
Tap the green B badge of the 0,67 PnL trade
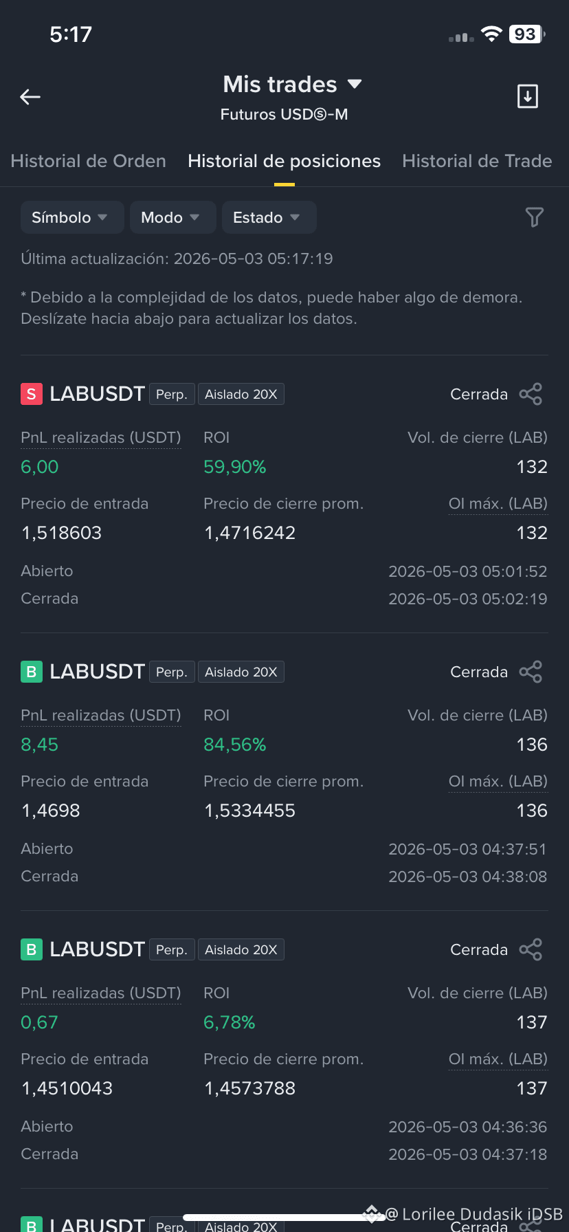[32, 949]
